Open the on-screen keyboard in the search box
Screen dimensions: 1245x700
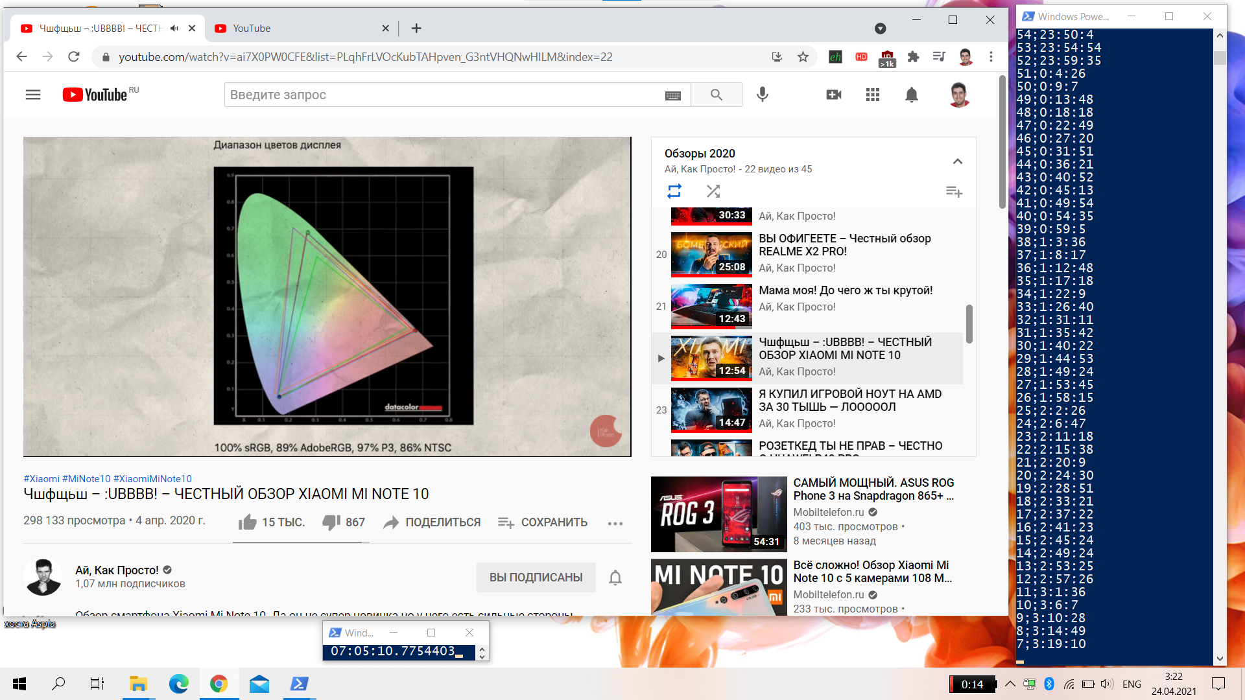pos(673,95)
